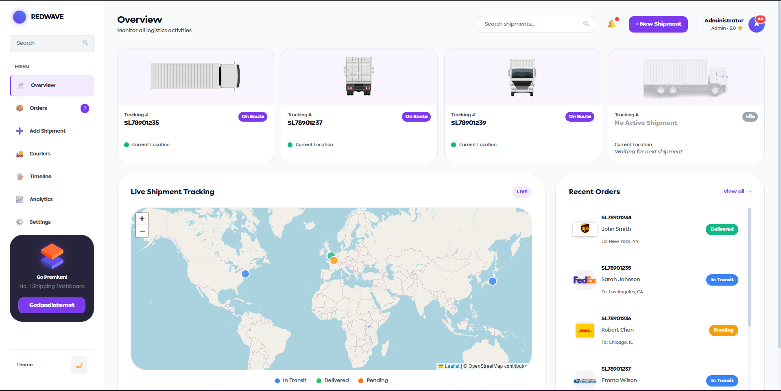Select the blue marker over Japan

pos(492,281)
